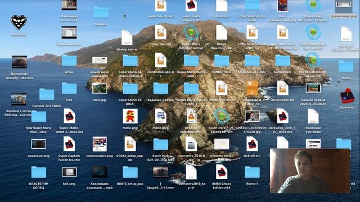This screenshot has width=360, height=202.
Task: Click the 00012_setup_app.zip archive icon
Action: 130,144
